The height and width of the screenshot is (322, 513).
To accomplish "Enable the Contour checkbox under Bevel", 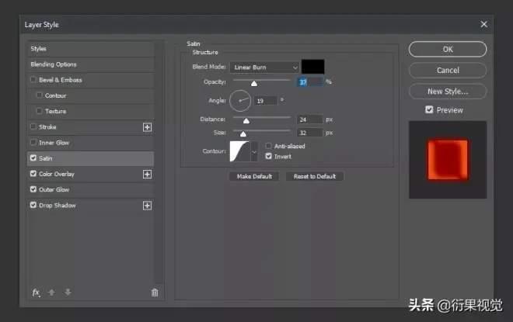I will pos(40,95).
